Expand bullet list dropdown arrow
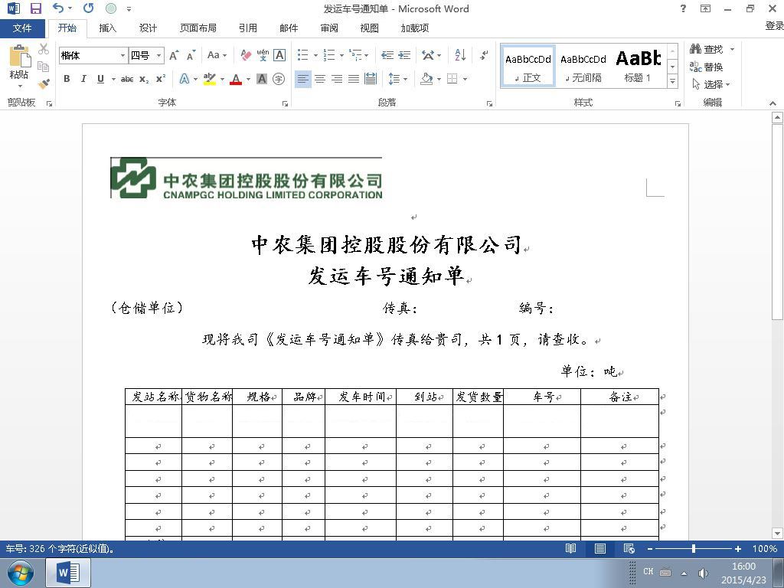 click(x=315, y=55)
